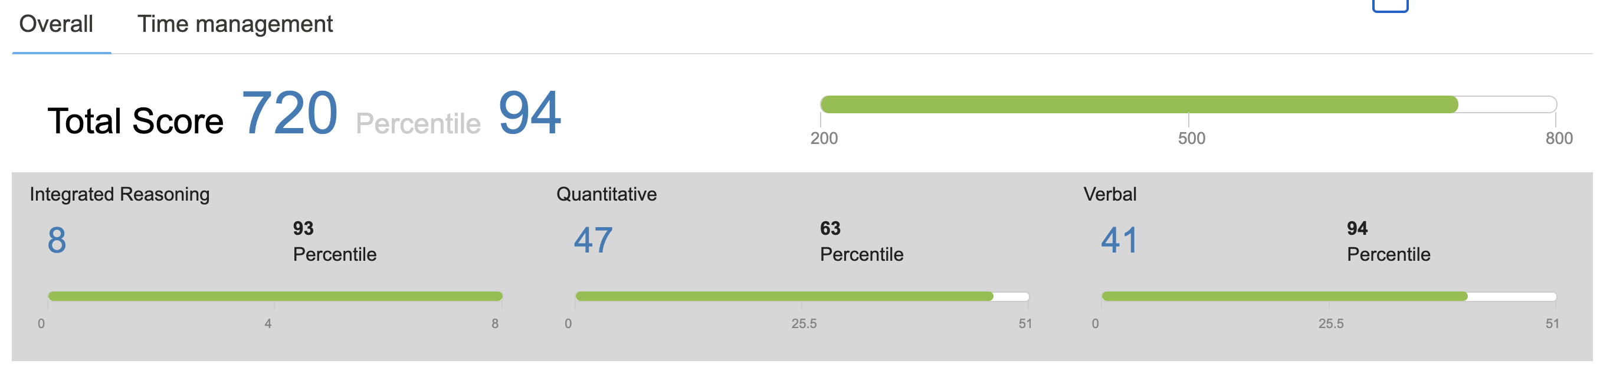Click the blue outlined button at top right

tap(1389, 5)
